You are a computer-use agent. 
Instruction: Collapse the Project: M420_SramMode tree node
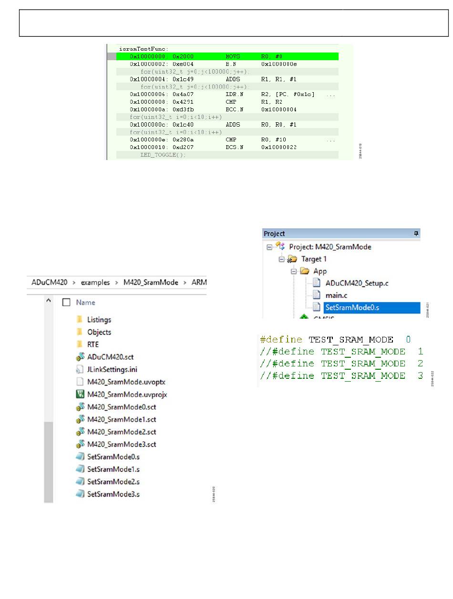point(269,247)
